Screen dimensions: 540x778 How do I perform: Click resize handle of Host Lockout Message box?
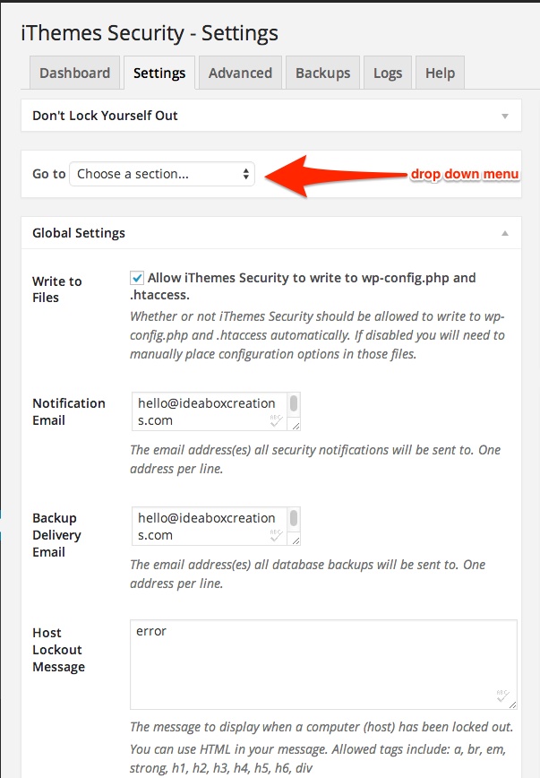point(513,705)
